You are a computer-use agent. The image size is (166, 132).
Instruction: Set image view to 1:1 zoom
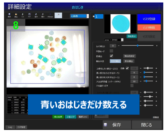(x=23, y=15)
